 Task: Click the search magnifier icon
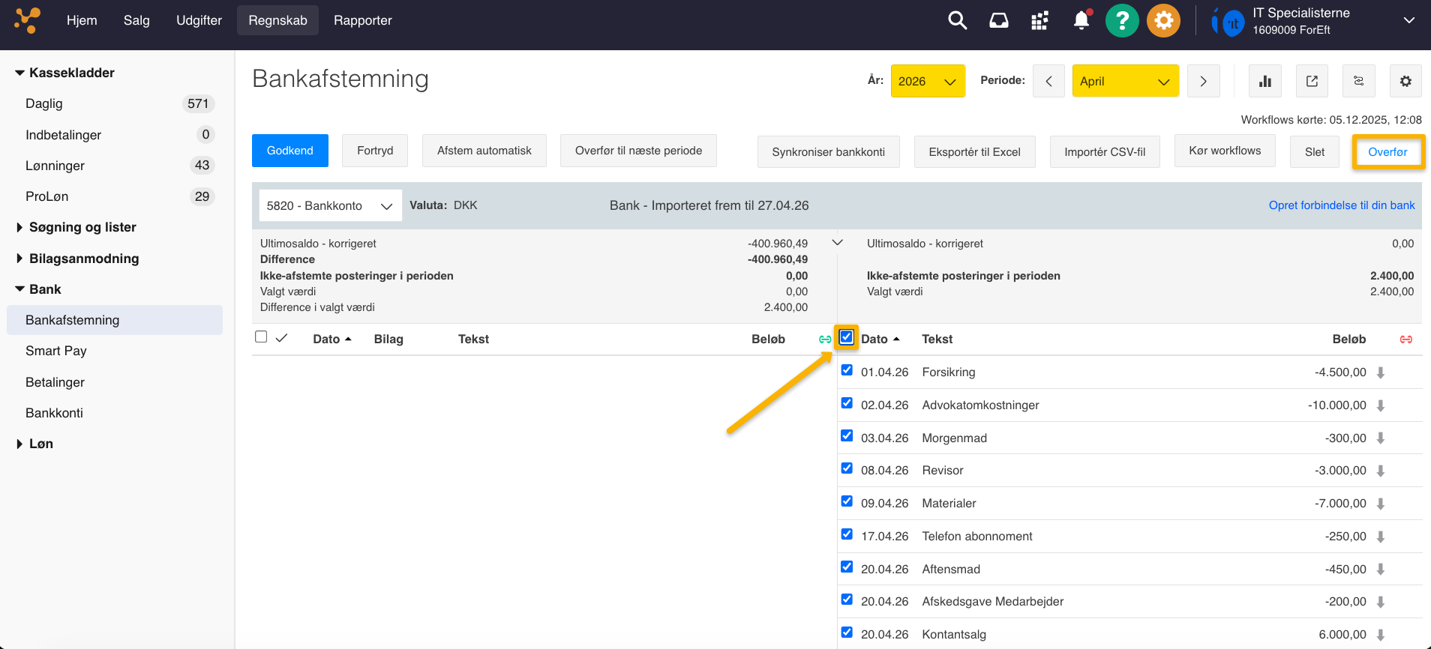point(957,20)
